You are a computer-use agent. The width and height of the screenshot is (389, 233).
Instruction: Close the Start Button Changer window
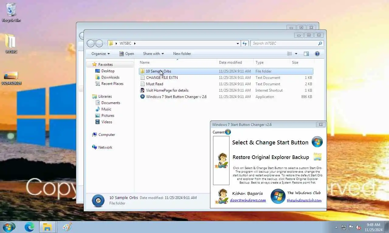pos(321,124)
